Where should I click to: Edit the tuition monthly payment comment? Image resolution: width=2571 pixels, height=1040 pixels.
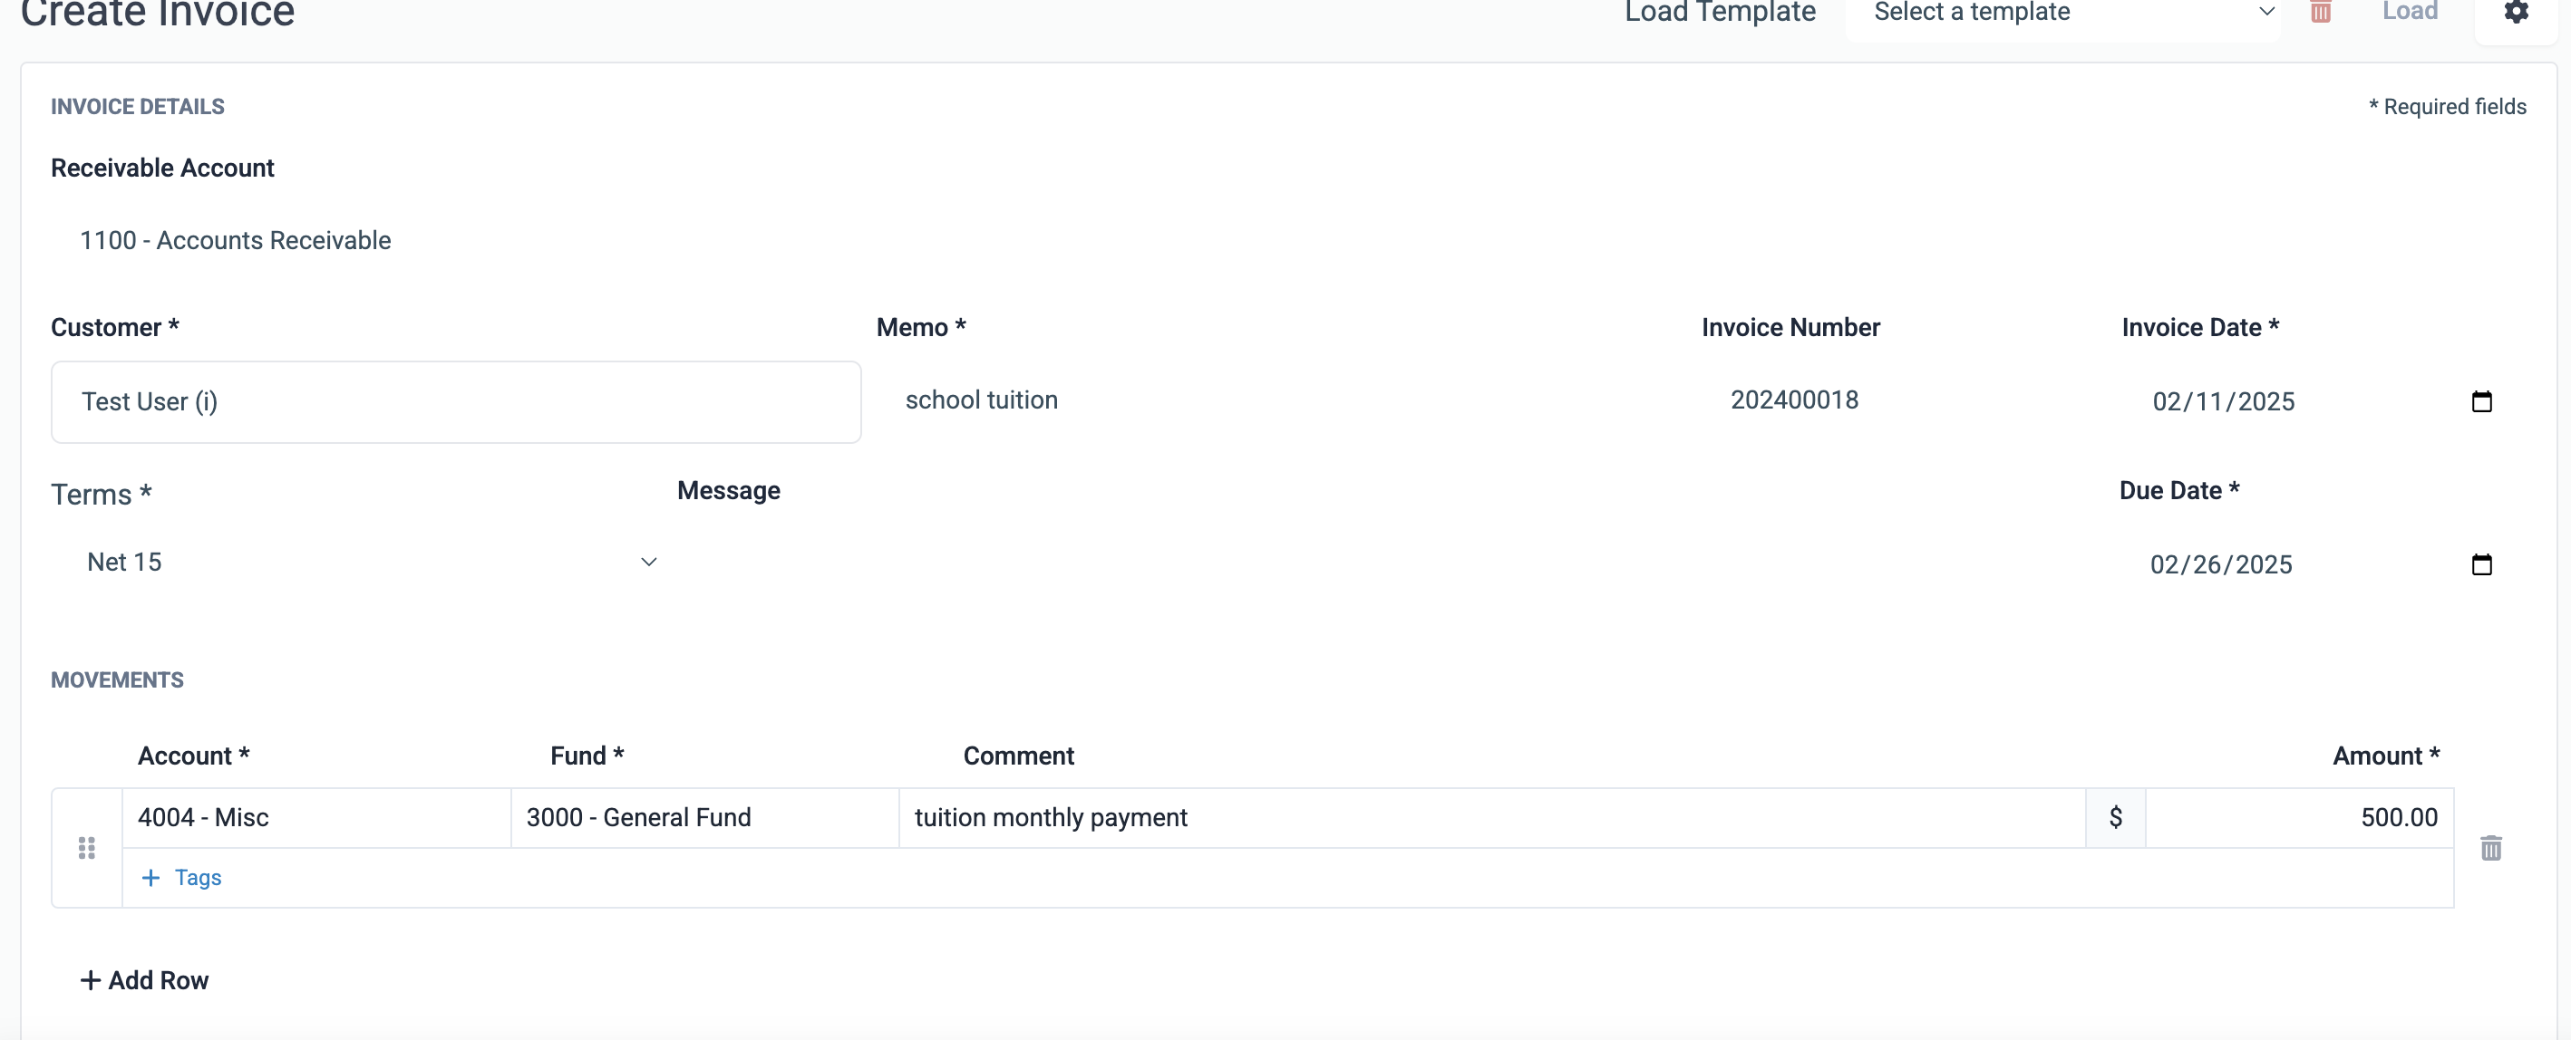(x=1492, y=818)
